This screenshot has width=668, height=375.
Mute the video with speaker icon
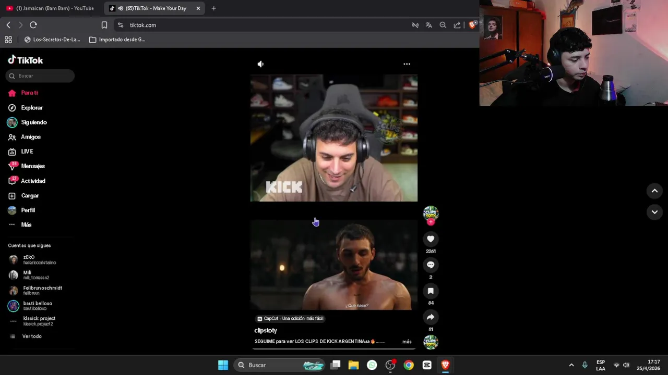click(x=260, y=64)
